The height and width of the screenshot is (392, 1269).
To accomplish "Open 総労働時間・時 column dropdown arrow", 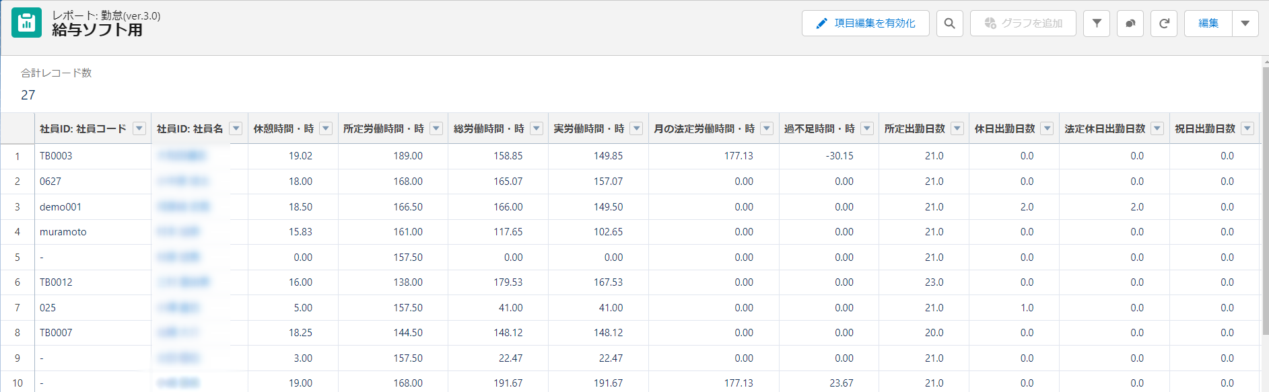I will 537,128.
